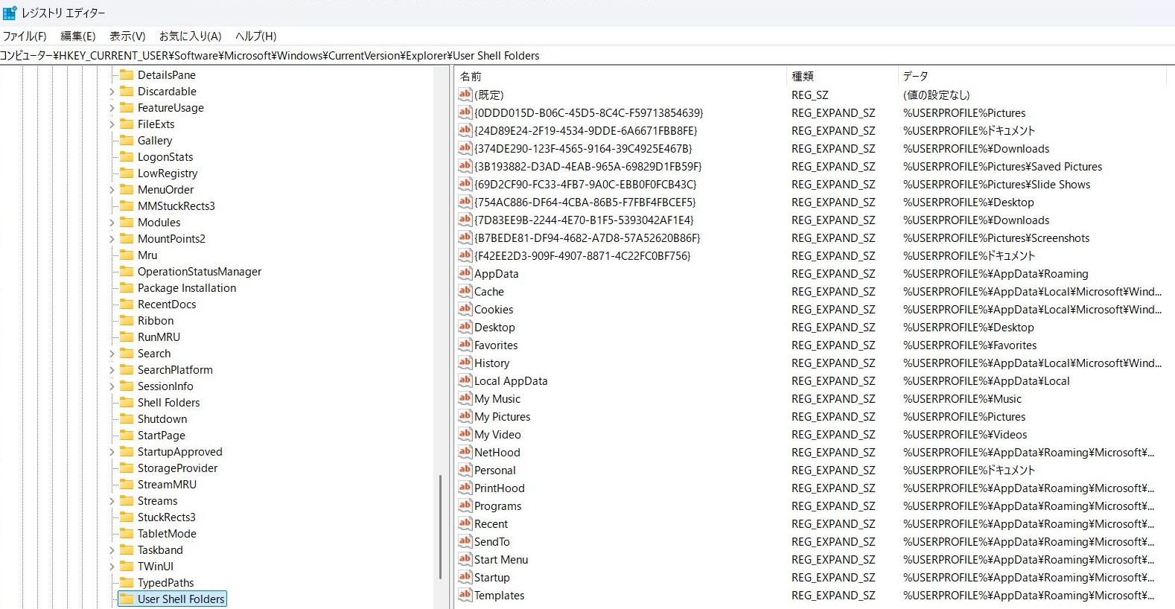Expand the StartupApproved subkey
Viewport: 1175px width, 609px height.
(112, 452)
